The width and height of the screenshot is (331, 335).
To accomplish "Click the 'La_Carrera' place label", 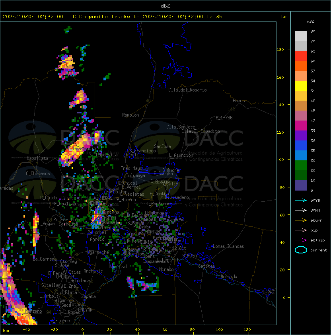I will [45, 259].
